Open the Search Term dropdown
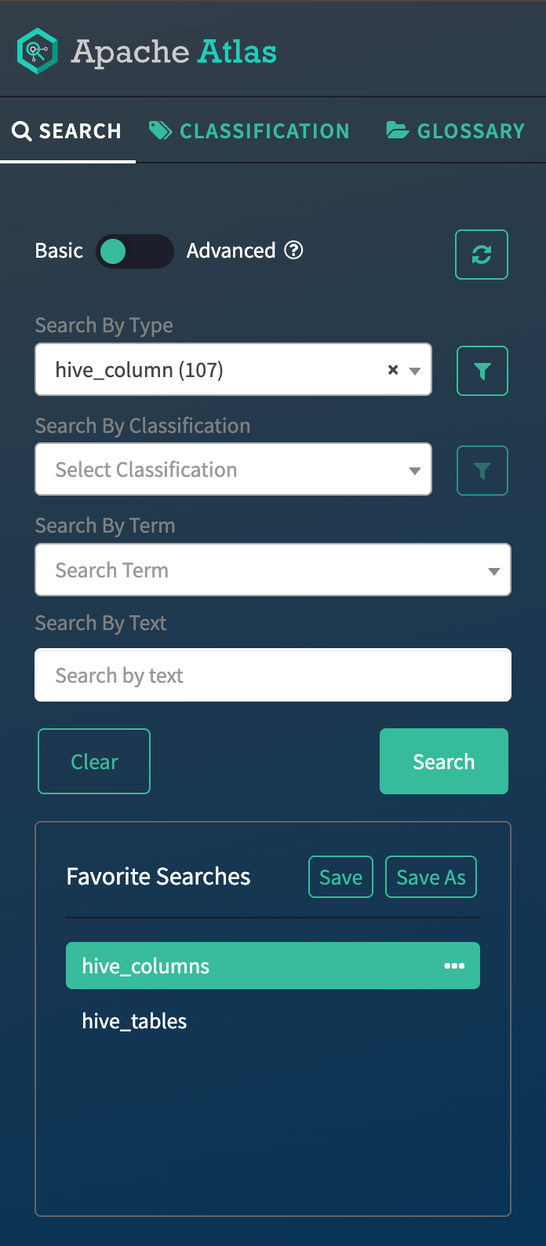The image size is (546, 1246). [x=272, y=570]
